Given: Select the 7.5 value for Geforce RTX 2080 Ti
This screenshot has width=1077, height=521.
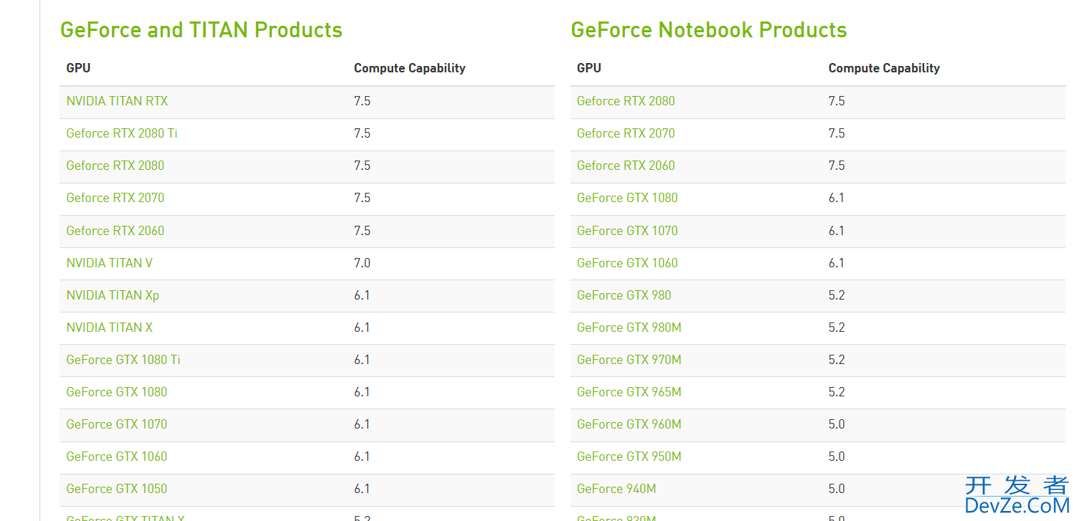Looking at the screenshot, I should pos(362,133).
